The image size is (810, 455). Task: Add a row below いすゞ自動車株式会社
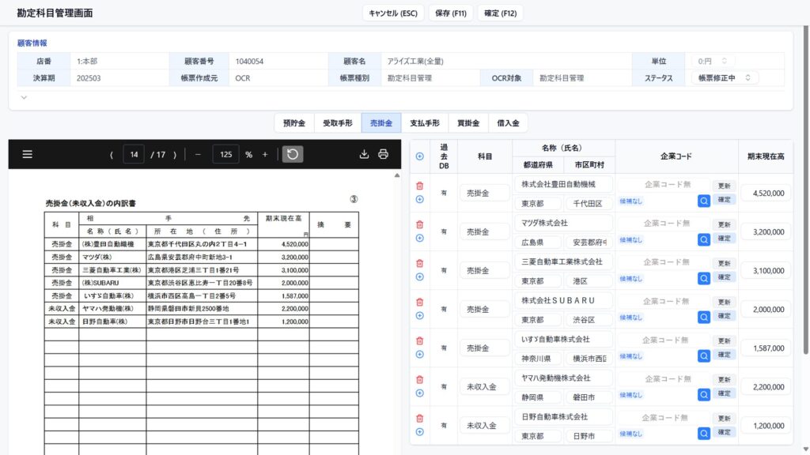[419, 354]
